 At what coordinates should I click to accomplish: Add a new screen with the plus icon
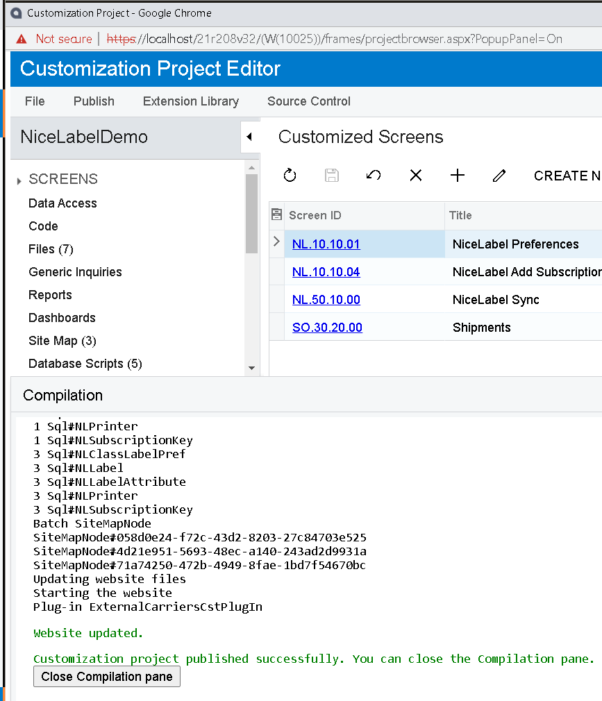457,176
